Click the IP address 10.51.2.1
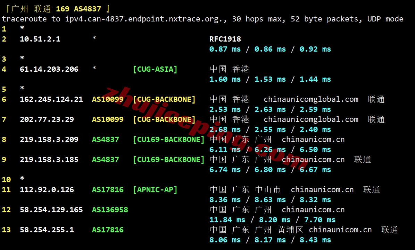 point(40,39)
